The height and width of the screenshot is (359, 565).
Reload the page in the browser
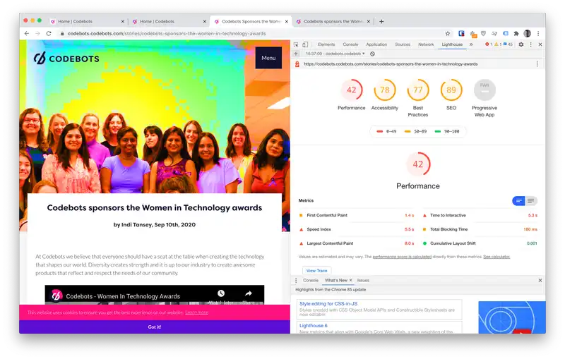click(x=49, y=33)
